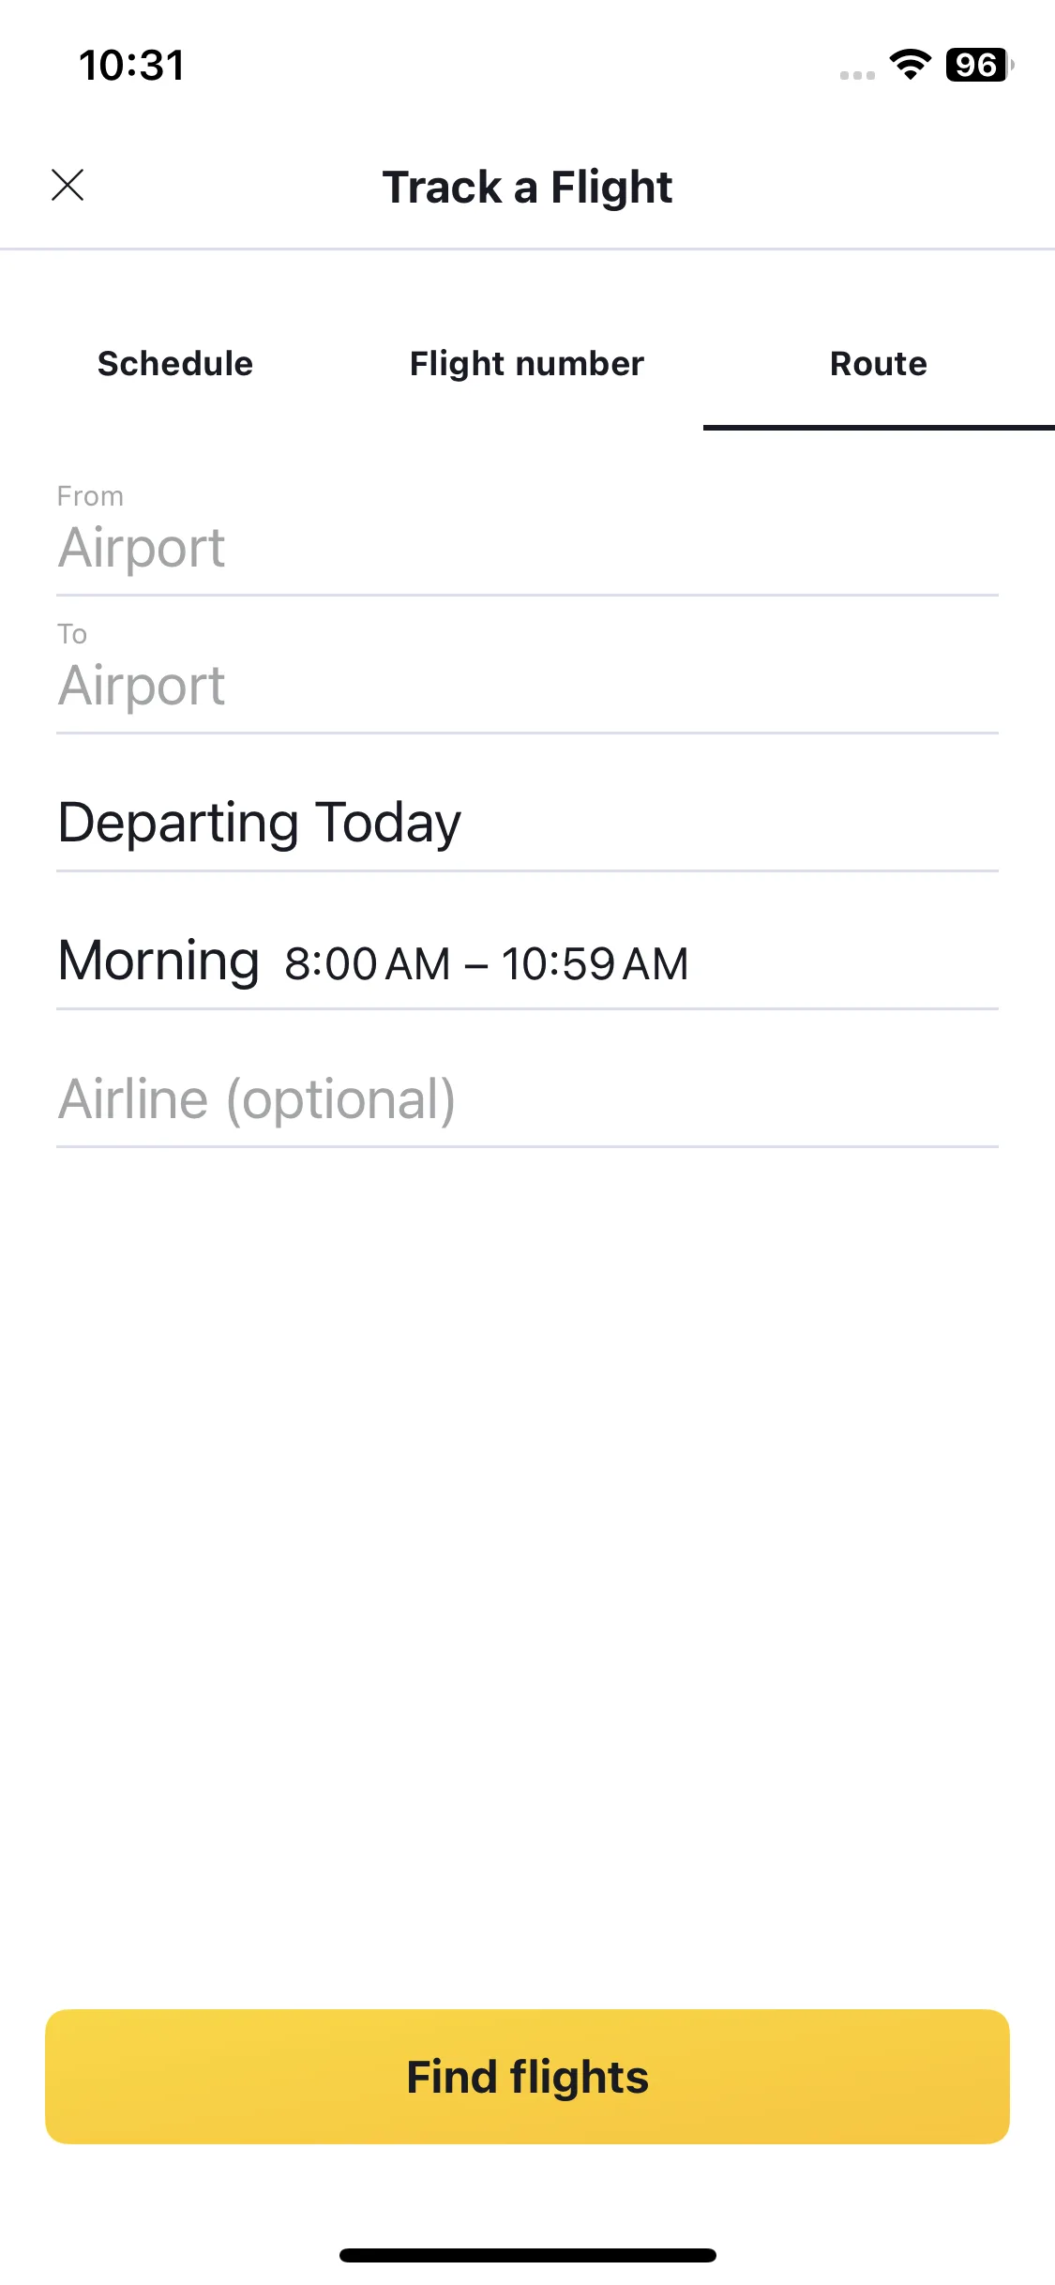Tap the underline indicator beneath Route
Screen dimensions: 1055x2285
(x=879, y=428)
